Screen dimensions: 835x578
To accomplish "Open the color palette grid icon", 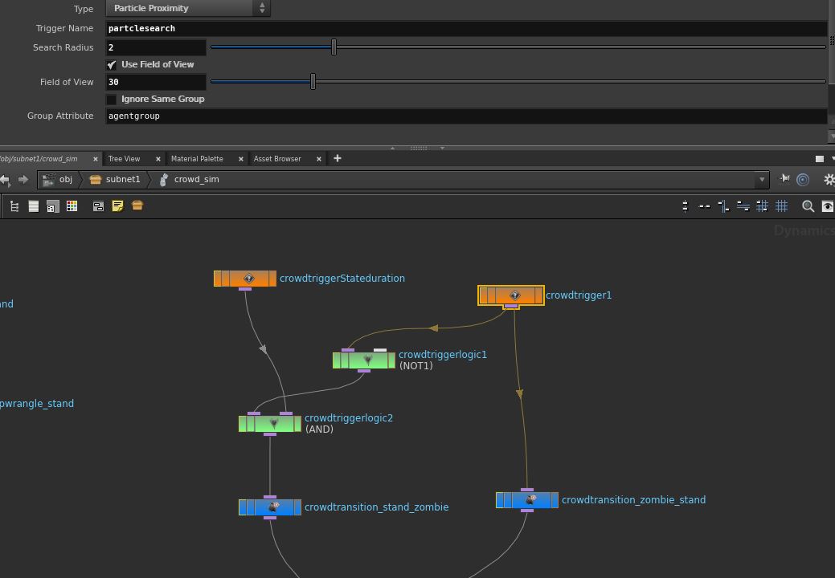I will (72, 206).
